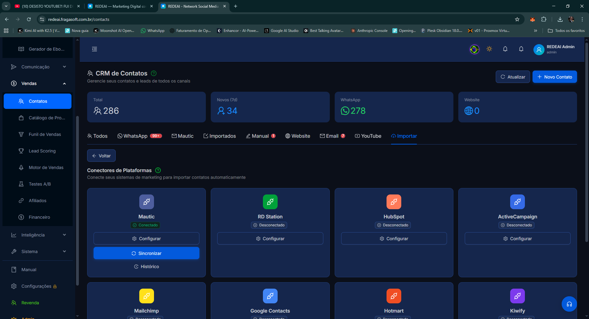589x319 pixels.
Task: Click the browser address bar URL
Action: click(79, 19)
